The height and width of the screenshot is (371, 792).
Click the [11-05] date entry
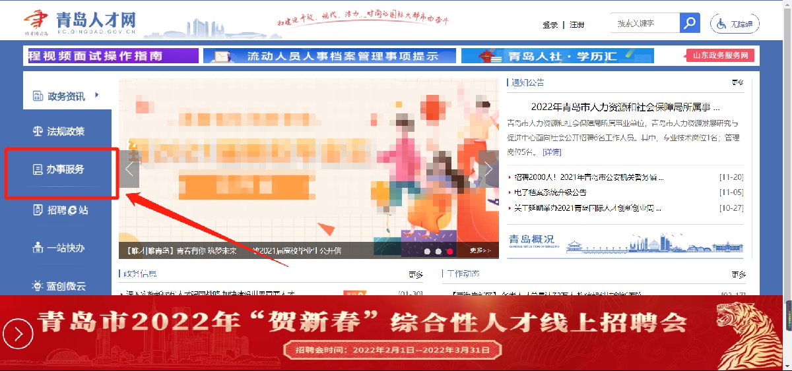731,192
